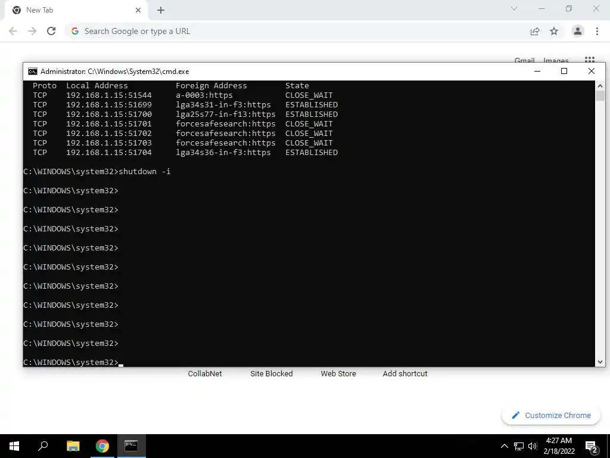This screenshot has height=458, width=610.
Task: Click the 'shutdown -i' command text
Action: coord(145,171)
